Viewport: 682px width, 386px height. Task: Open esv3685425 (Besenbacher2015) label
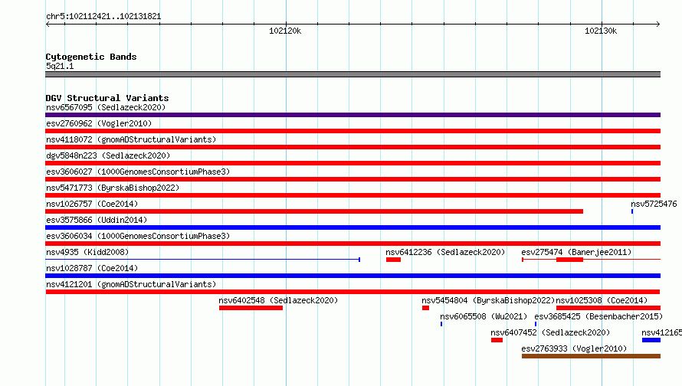[x=598, y=316]
